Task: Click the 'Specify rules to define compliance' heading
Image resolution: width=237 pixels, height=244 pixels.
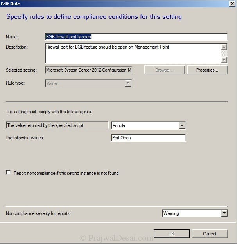Action: point(94,17)
